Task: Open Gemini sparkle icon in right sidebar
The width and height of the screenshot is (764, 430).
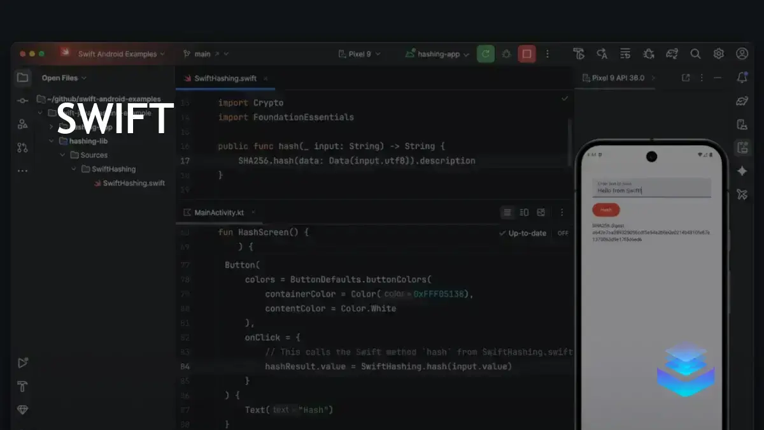Action: tap(742, 171)
